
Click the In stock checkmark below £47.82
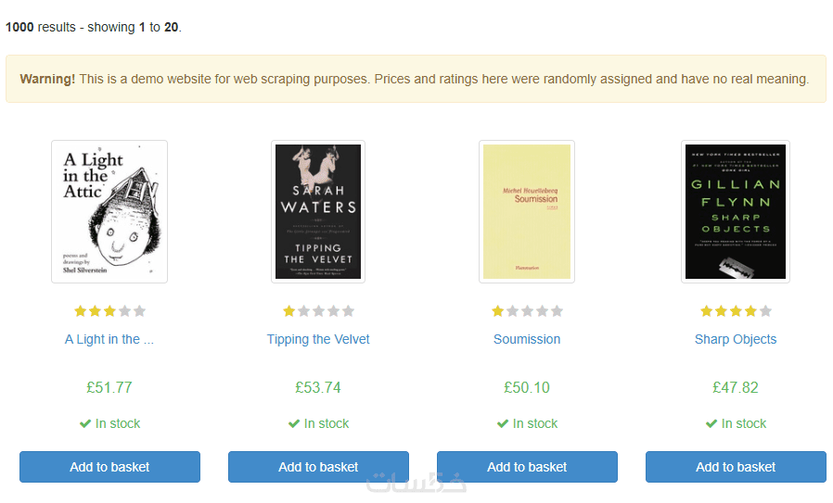(x=711, y=423)
